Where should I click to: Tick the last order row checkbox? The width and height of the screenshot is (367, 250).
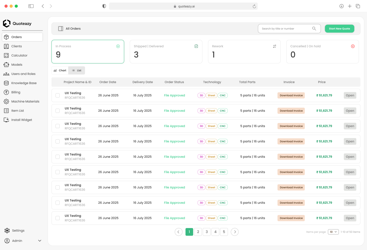(x=57, y=218)
